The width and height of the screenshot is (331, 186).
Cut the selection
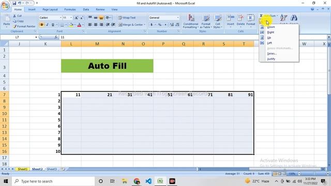pos(17,16)
